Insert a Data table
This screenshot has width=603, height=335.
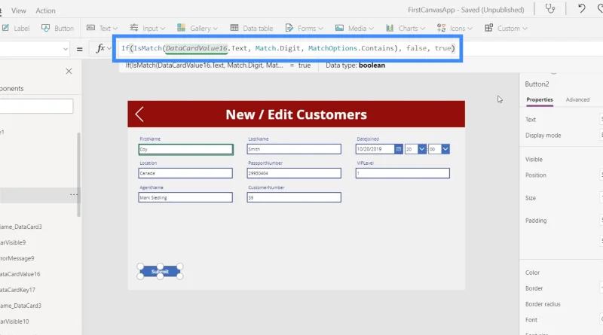(x=252, y=28)
